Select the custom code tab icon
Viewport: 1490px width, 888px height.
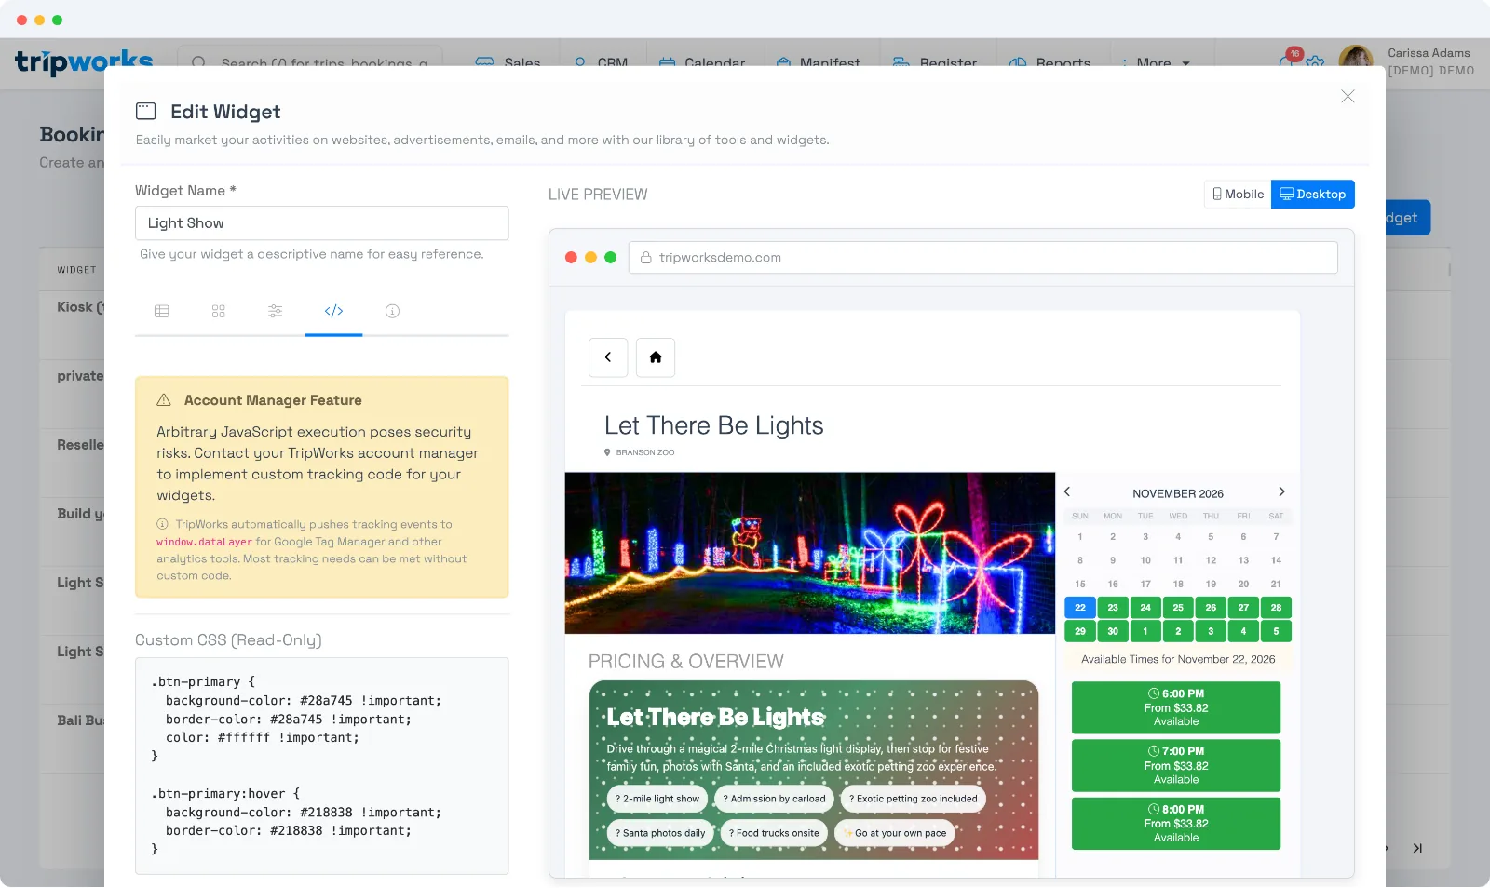coord(333,311)
